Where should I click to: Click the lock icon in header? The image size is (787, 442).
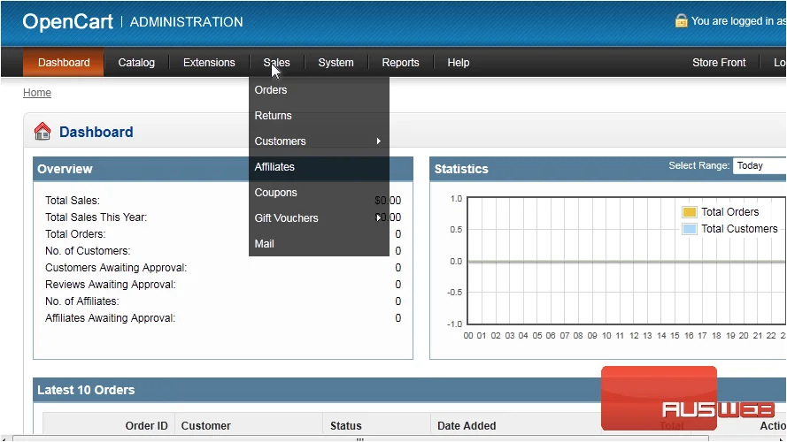[681, 20]
